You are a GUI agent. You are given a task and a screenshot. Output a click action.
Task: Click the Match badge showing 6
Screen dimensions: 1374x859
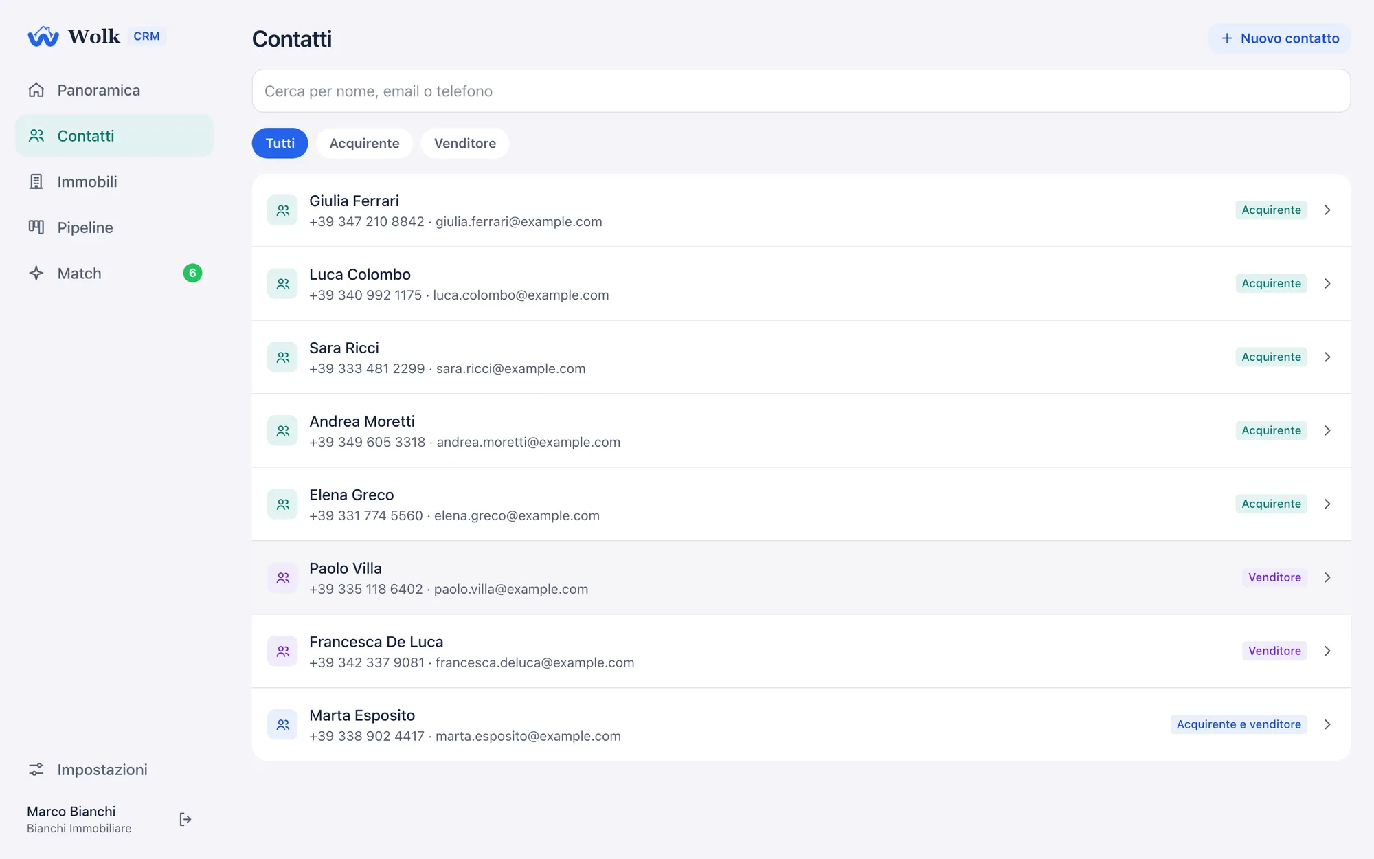(x=192, y=274)
